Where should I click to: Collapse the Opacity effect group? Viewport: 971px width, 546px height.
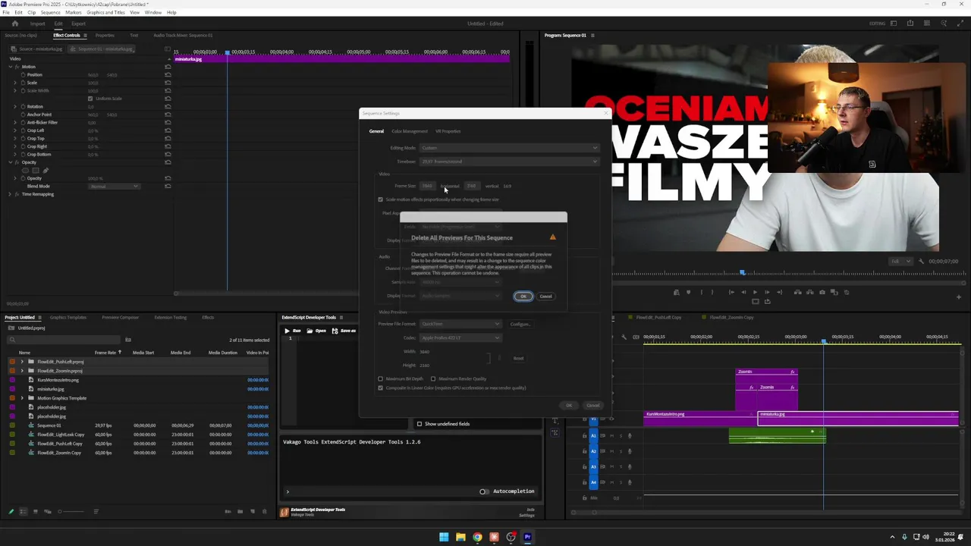coord(10,162)
